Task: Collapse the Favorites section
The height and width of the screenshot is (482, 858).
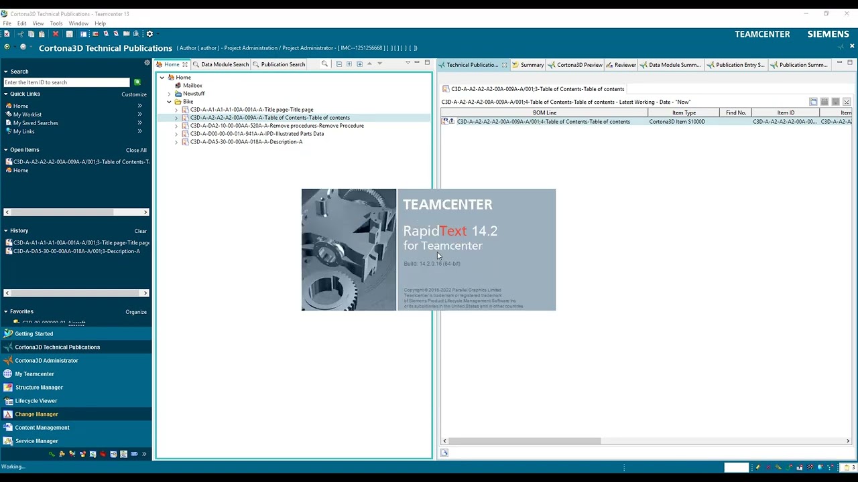Action: click(5, 312)
